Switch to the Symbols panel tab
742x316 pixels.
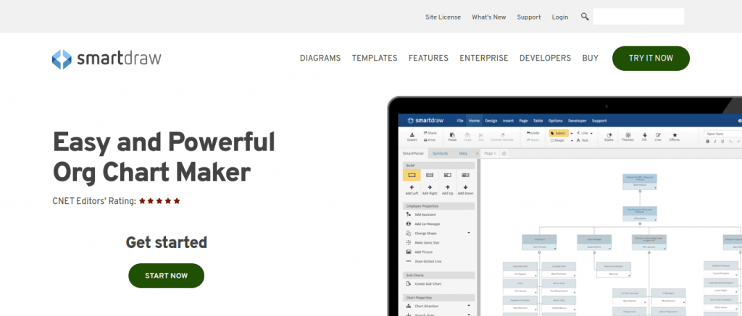pos(440,153)
